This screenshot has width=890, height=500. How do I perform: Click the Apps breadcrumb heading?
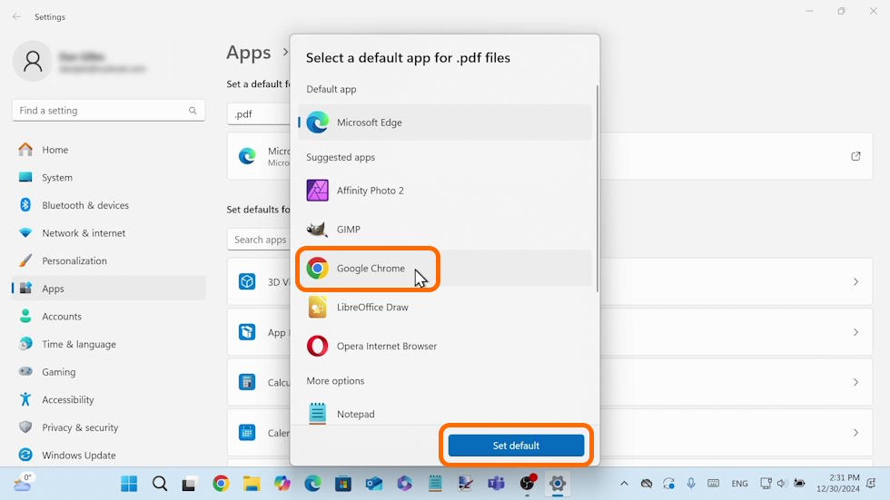coord(249,53)
